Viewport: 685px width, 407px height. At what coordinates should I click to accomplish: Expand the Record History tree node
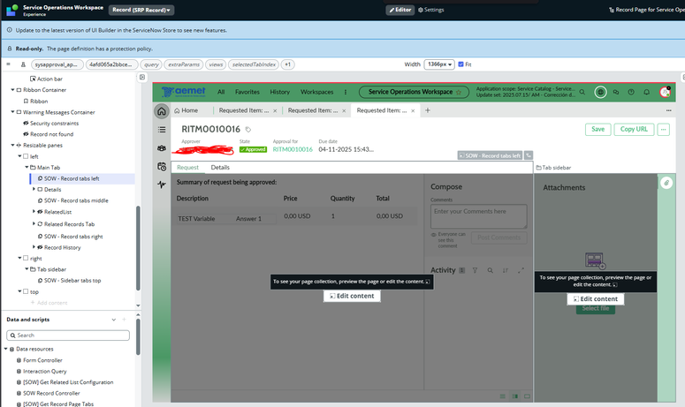tap(34, 247)
